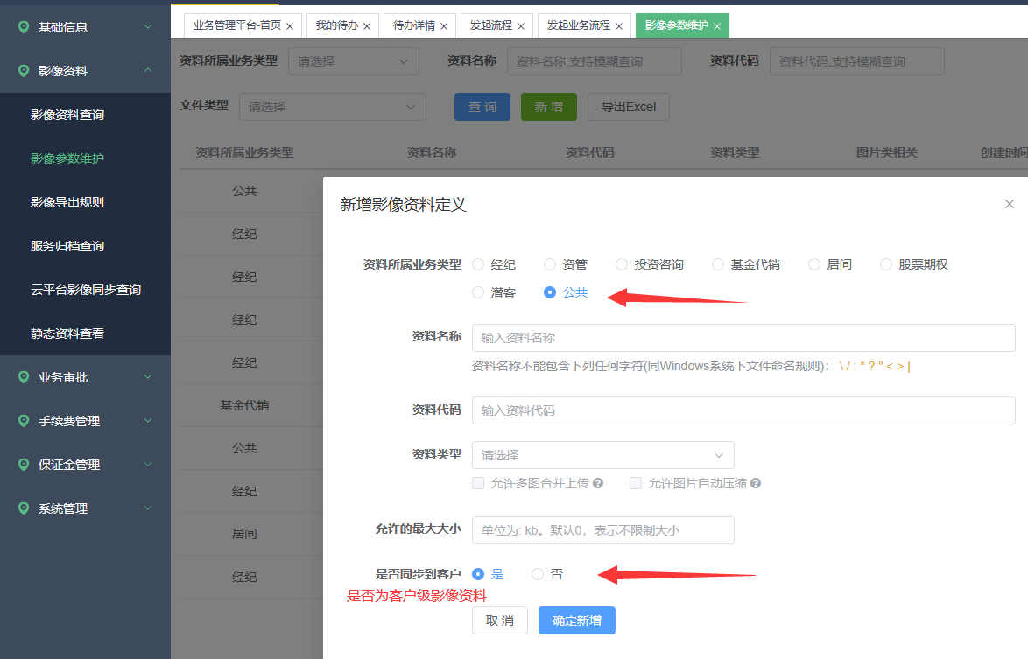The width and height of the screenshot is (1028, 659).
Task: Open 云平台影像同步查询 in the sidebar
Action: 85,290
